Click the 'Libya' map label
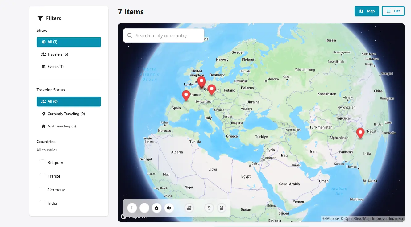 [213, 169]
